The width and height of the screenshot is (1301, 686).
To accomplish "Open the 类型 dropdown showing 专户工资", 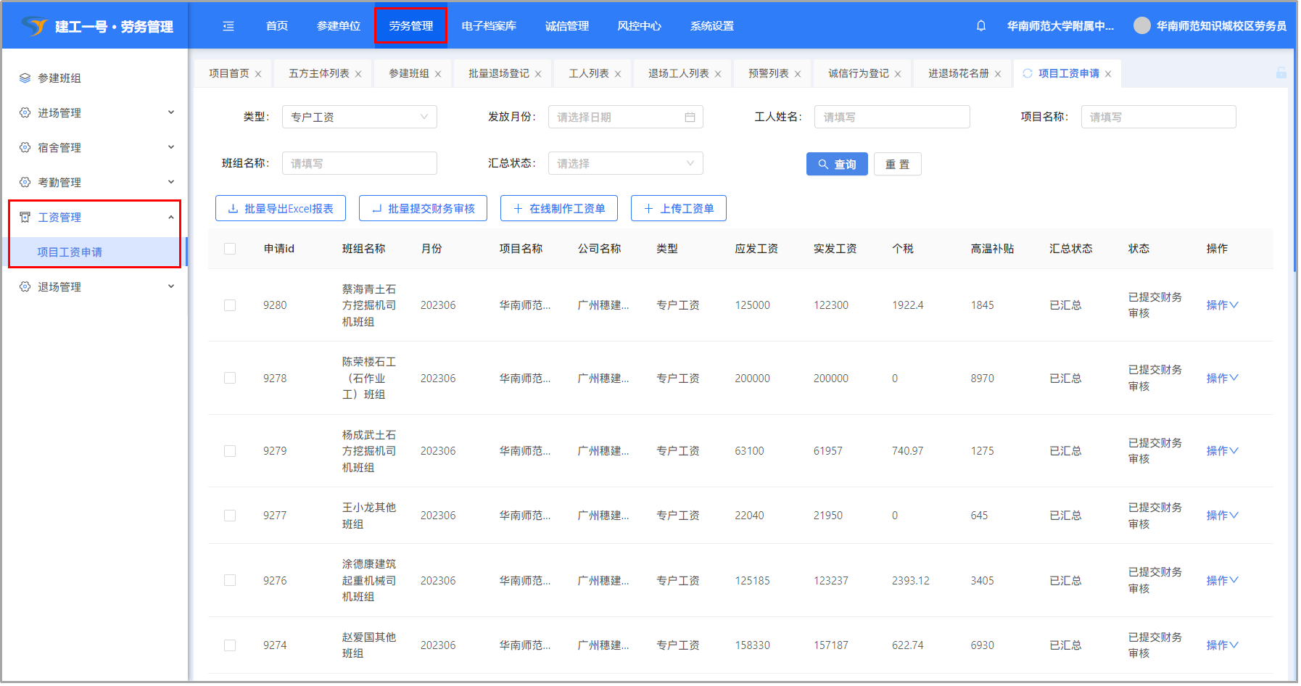I will click(359, 117).
